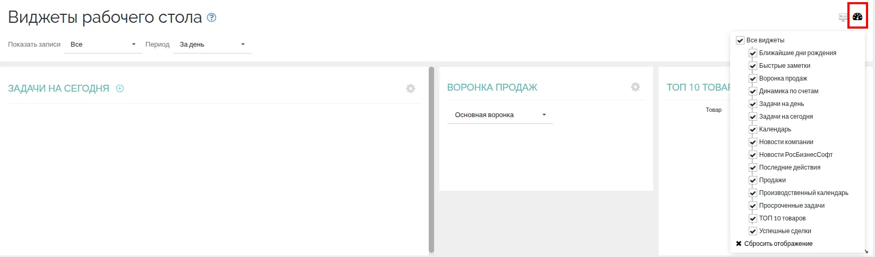Open help icon next to page title
Screen dimensions: 875x257
211,17
